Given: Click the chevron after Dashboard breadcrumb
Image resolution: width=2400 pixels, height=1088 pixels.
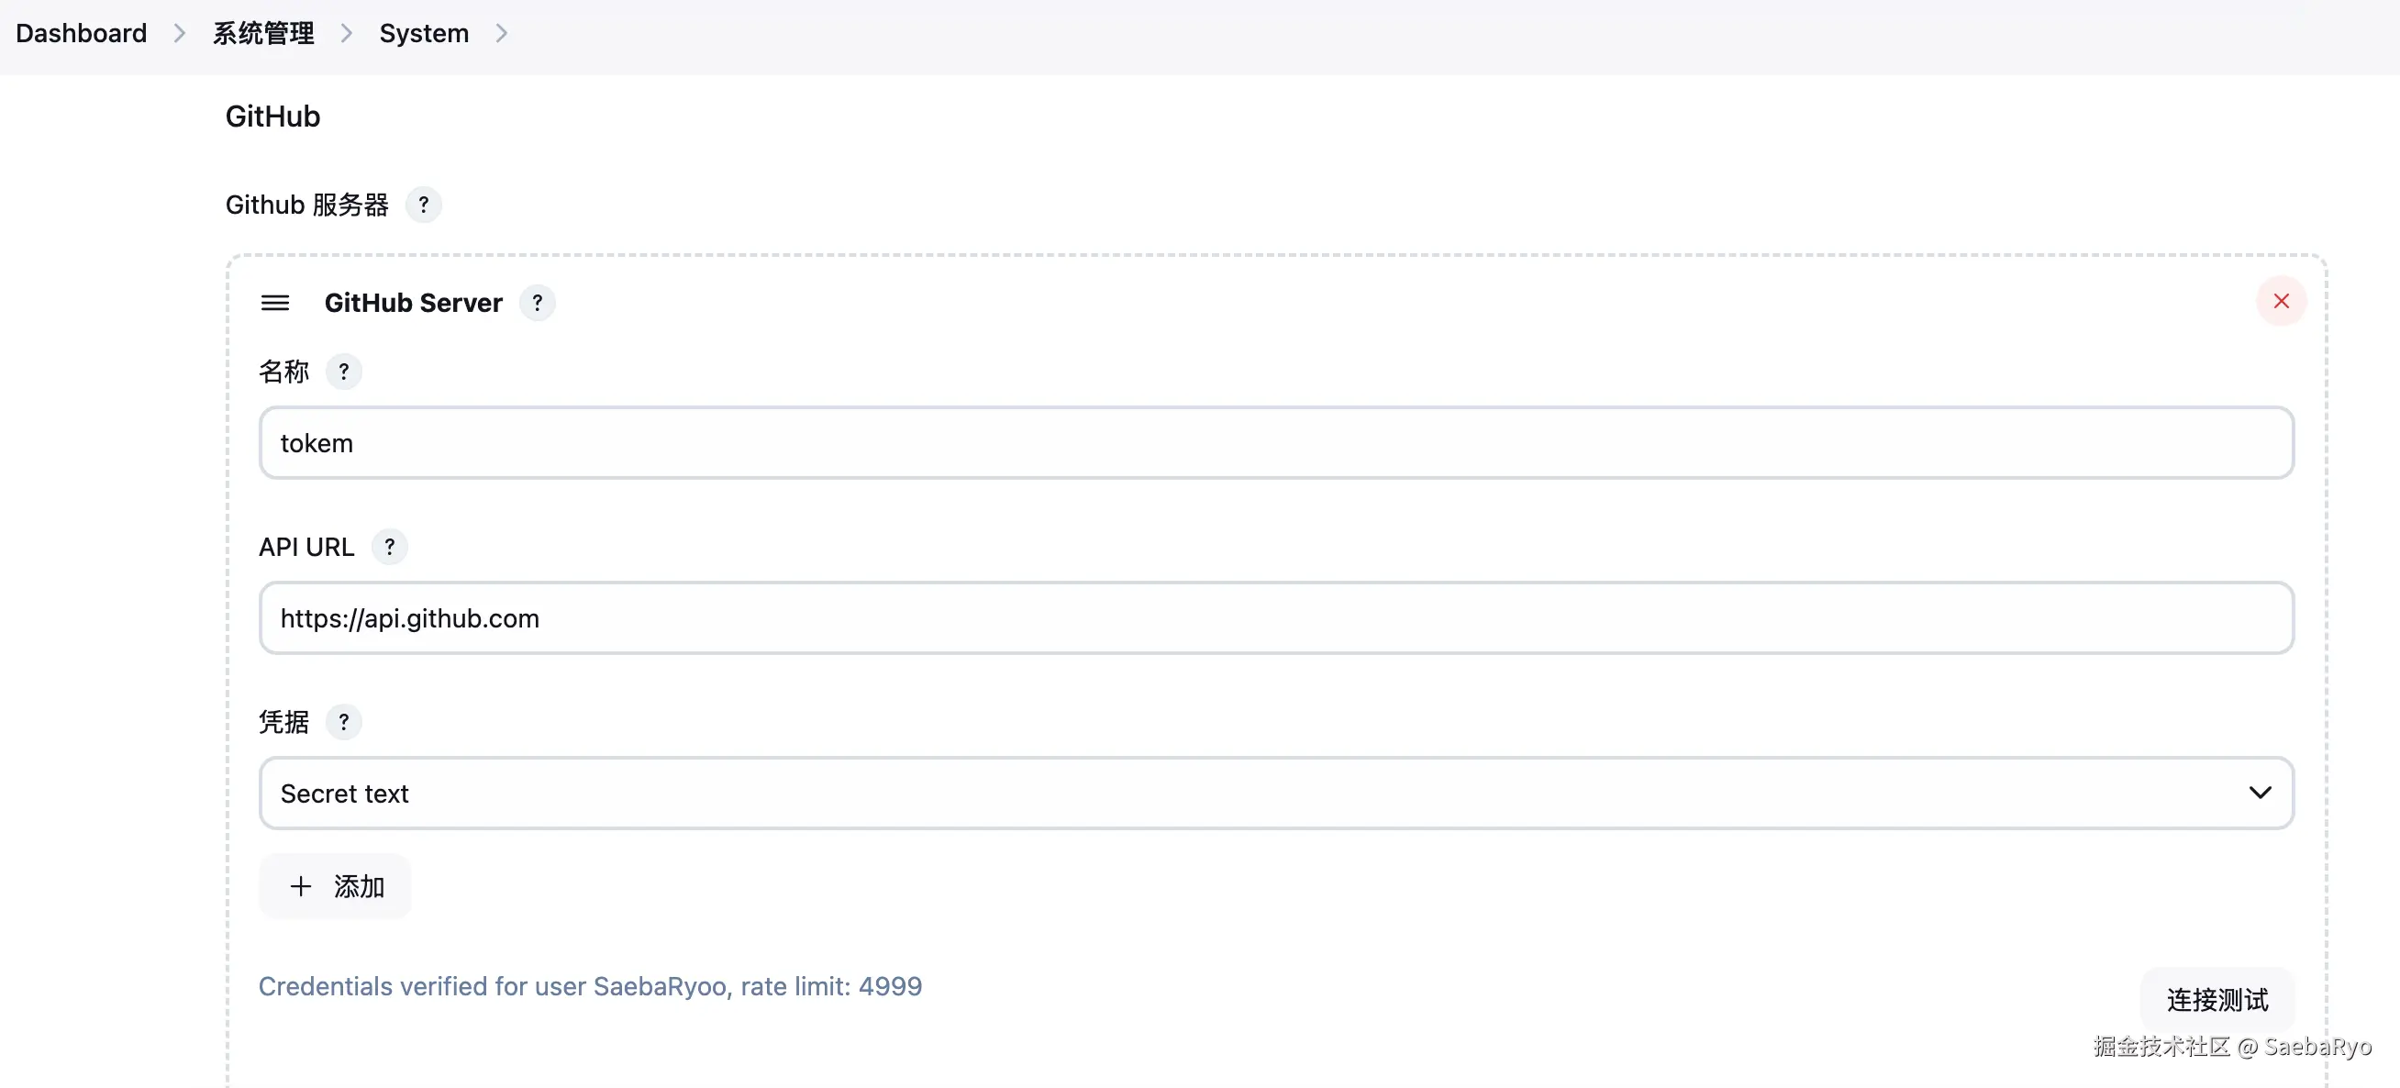Looking at the screenshot, I should click(x=180, y=34).
